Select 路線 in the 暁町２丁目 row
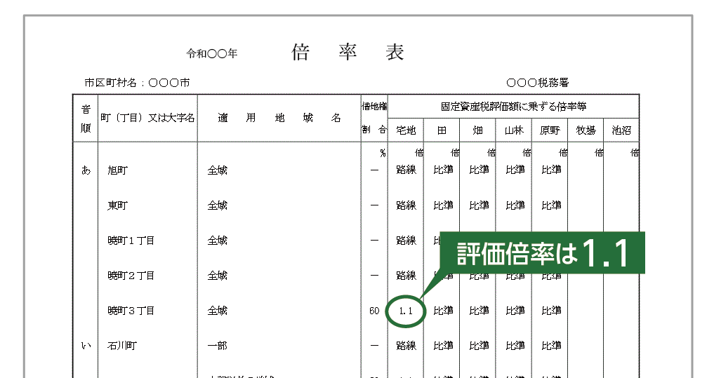This screenshot has width=714, height=378. click(x=406, y=276)
